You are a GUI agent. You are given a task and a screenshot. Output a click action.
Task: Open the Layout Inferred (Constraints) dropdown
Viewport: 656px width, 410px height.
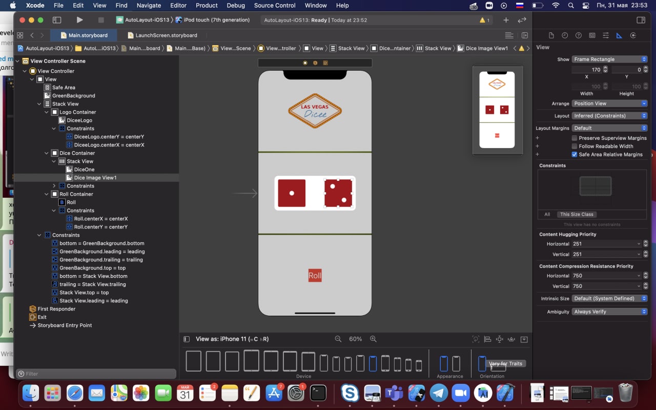610,116
